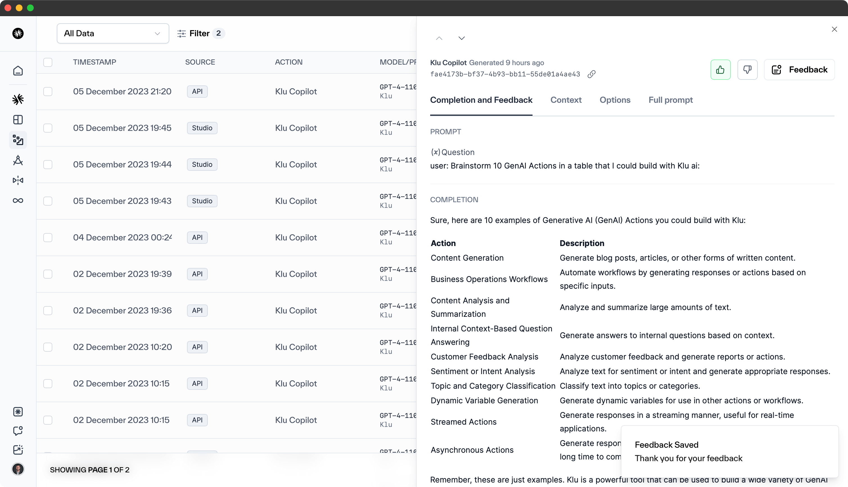This screenshot has height=487, width=848.
Task: Click the thumbs down feedback icon
Action: [747, 70]
